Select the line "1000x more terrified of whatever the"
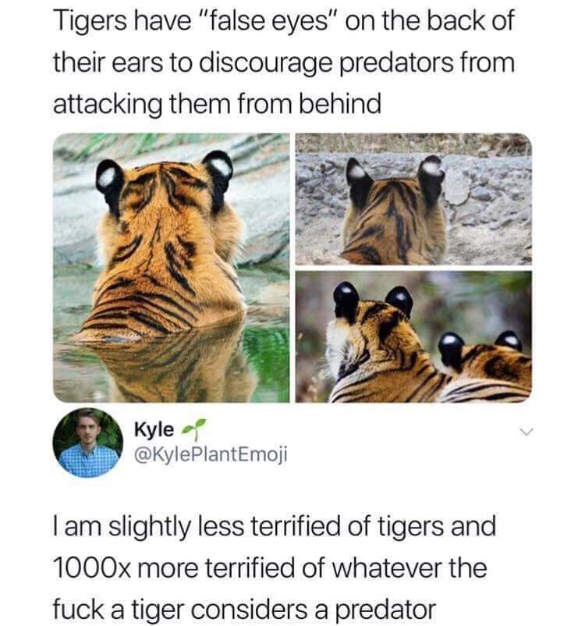The width and height of the screenshot is (585, 626). click(x=270, y=567)
